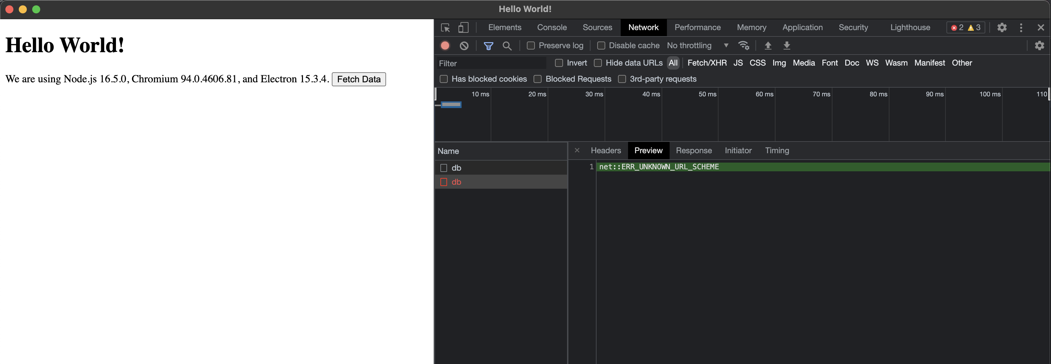Open network search with the magnifier icon
Viewport: 1051px width, 364px height.
(x=507, y=45)
